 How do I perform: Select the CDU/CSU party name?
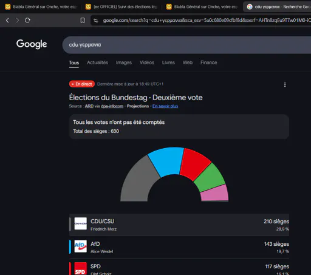(x=102, y=221)
